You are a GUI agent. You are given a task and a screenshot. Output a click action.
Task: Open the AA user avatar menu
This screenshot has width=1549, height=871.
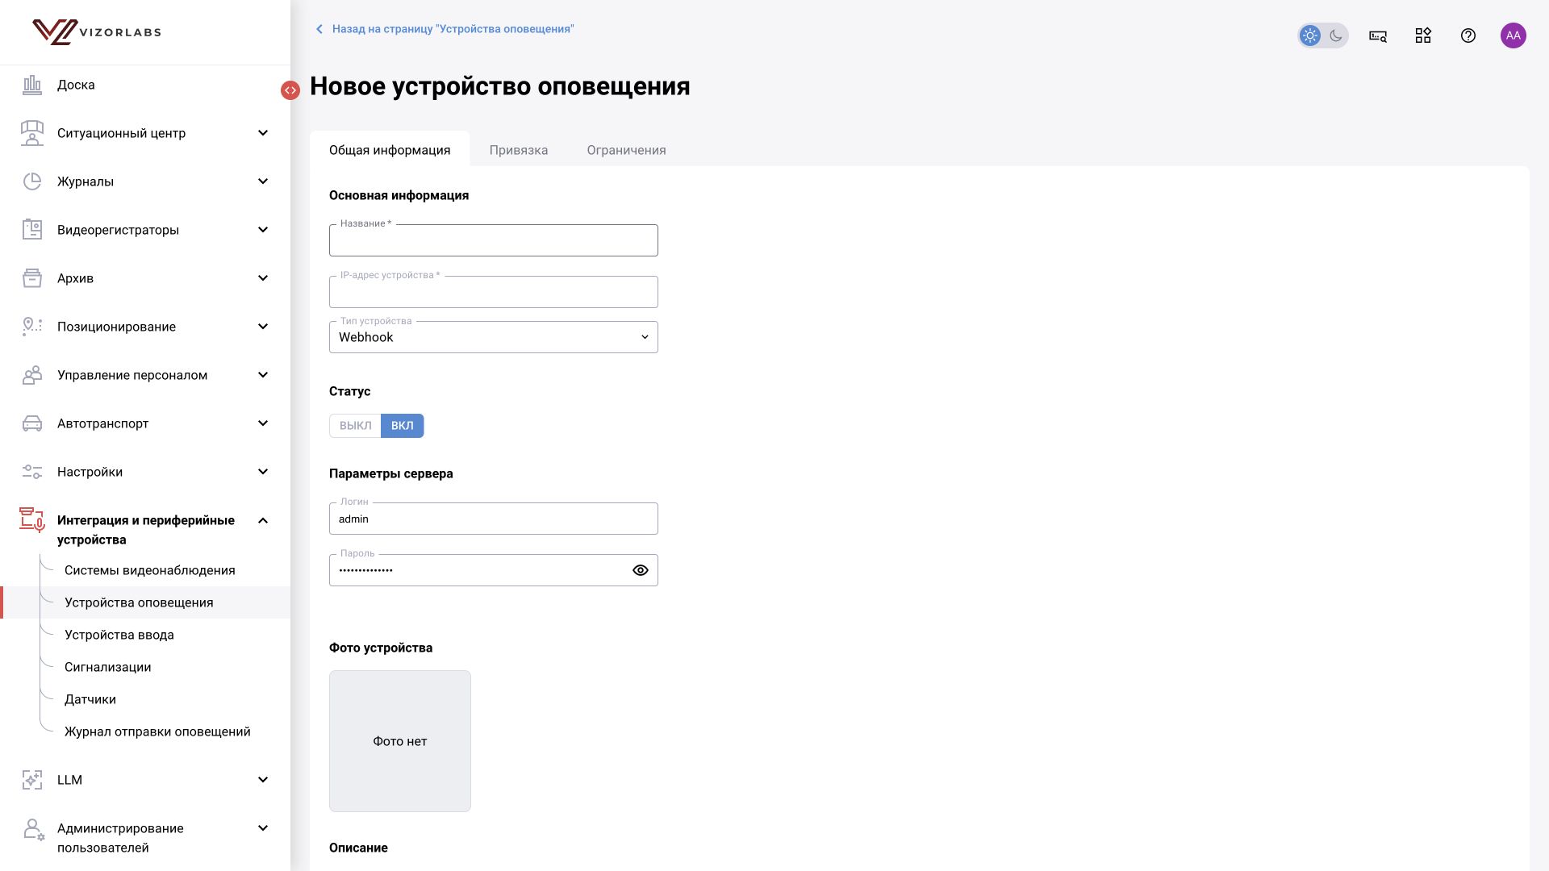point(1514,35)
